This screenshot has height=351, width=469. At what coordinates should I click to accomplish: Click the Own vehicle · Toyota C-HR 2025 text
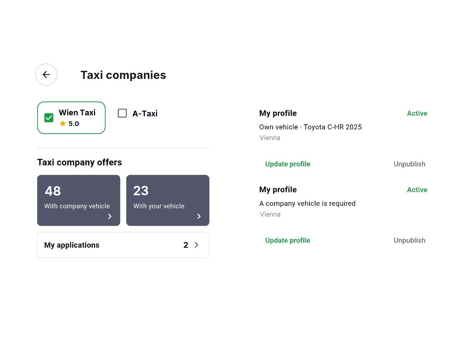coord(311,127)
